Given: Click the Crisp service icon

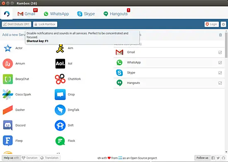Looking at the screenshot, I should pyautogui.click(x=60, y=95).
